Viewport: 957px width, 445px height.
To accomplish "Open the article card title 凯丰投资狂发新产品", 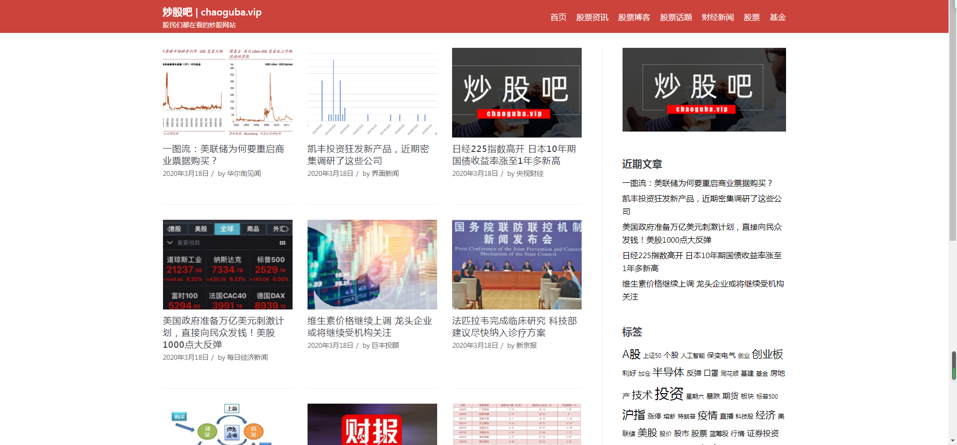I will point(368,155).
